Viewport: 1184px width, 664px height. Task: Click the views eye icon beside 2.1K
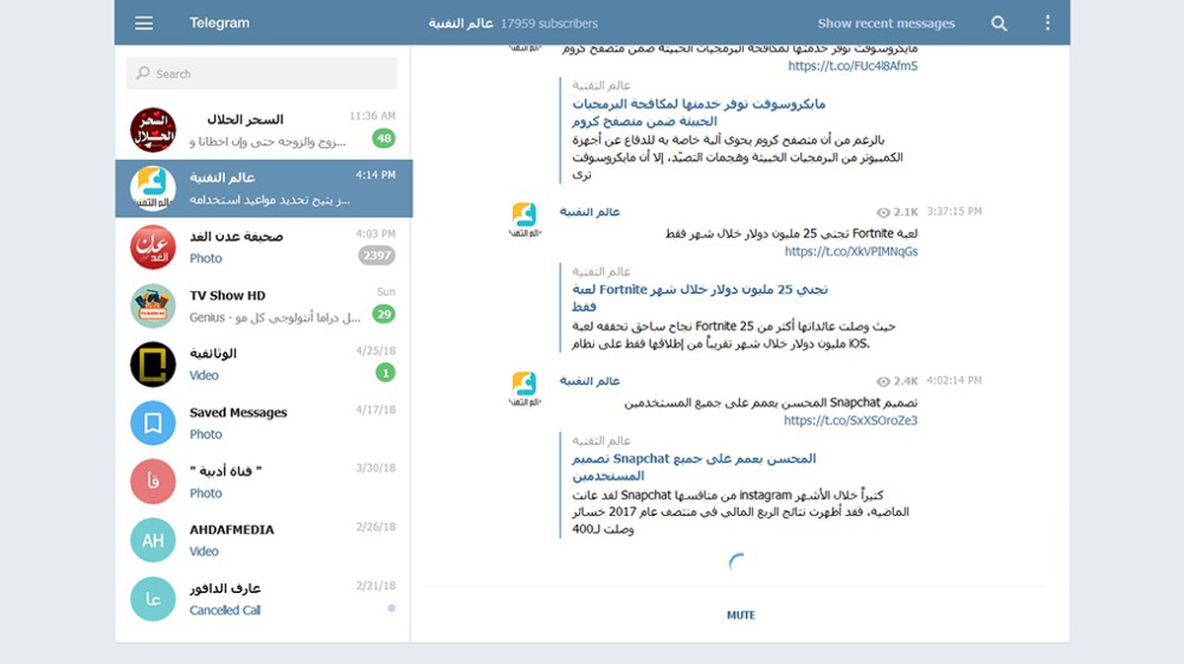pyautogui.click(x=883, y=212)
